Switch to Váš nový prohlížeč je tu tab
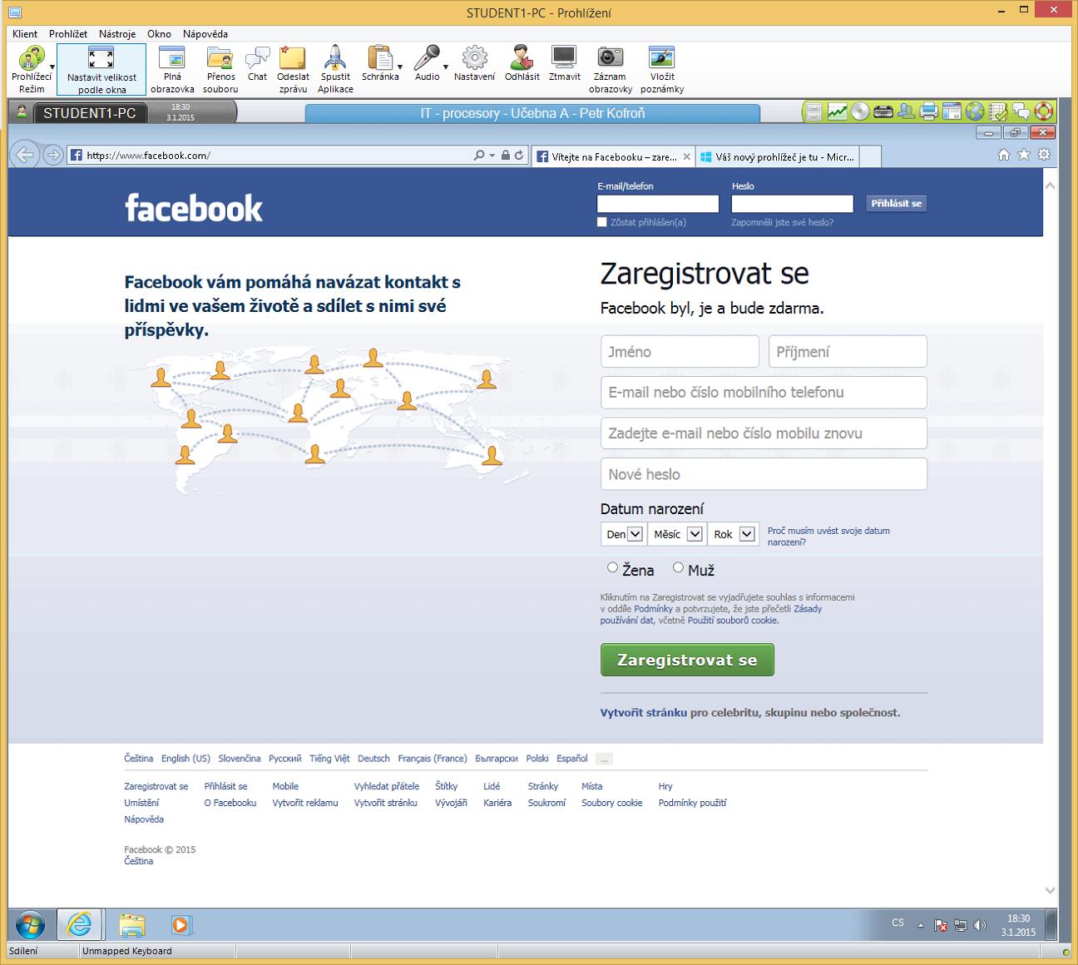Image resolution: width=1078 pixels, height=965 pixels. 777,156
